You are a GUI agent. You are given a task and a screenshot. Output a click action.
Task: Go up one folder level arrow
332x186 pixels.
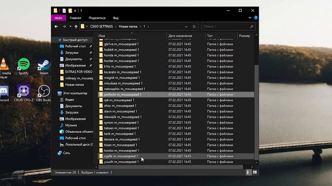click(76, 26)
